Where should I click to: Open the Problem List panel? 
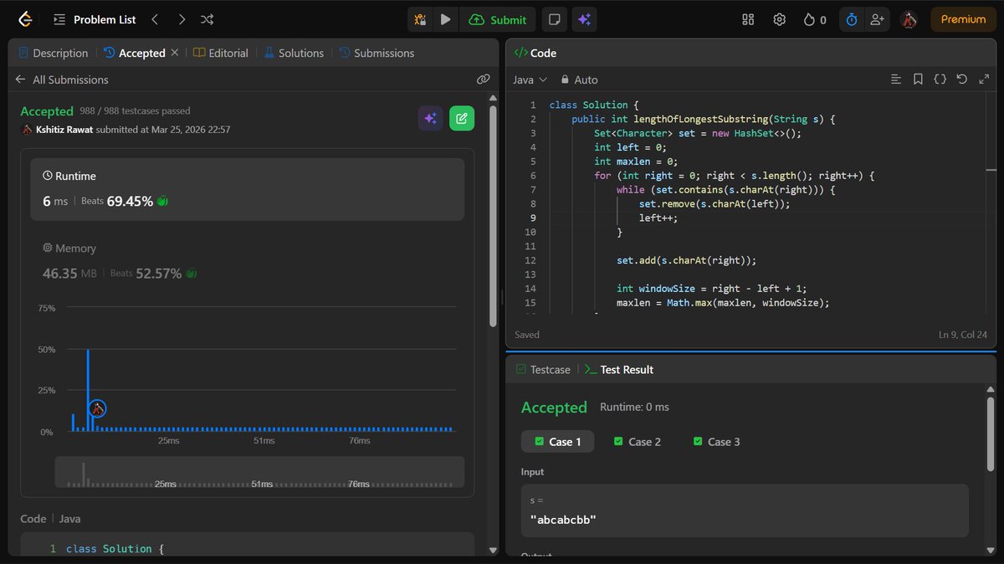pos(95,19)
